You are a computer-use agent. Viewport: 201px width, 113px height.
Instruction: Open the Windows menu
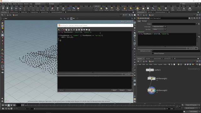(20, 4)
